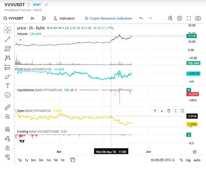Select the Text annotation tool
The height and width of the screenshot is (169, 206).
(x=8, y=86)
